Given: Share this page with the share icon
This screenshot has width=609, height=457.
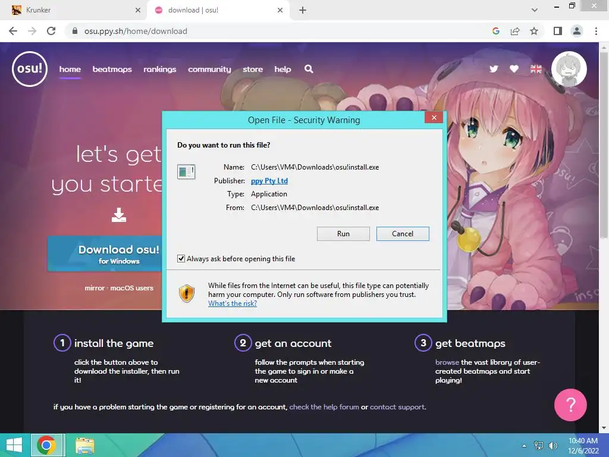Looking at the screenshot, I should tap(515, 31).
